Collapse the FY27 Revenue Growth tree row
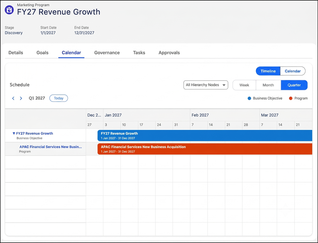The height and width of the screenshot is (243, 318). pos(14,133)
